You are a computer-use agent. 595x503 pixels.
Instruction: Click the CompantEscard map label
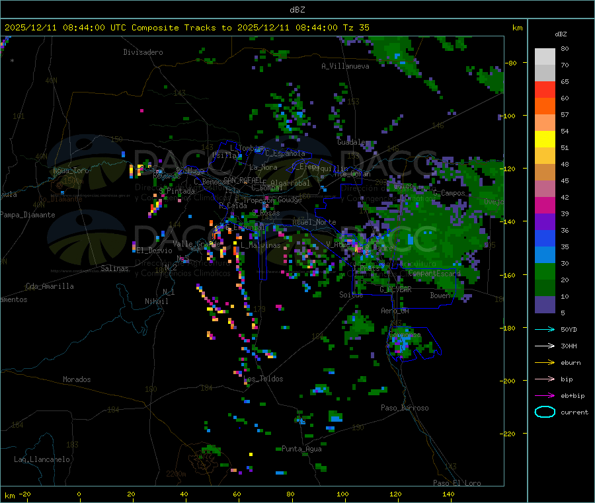click(434, 274)
